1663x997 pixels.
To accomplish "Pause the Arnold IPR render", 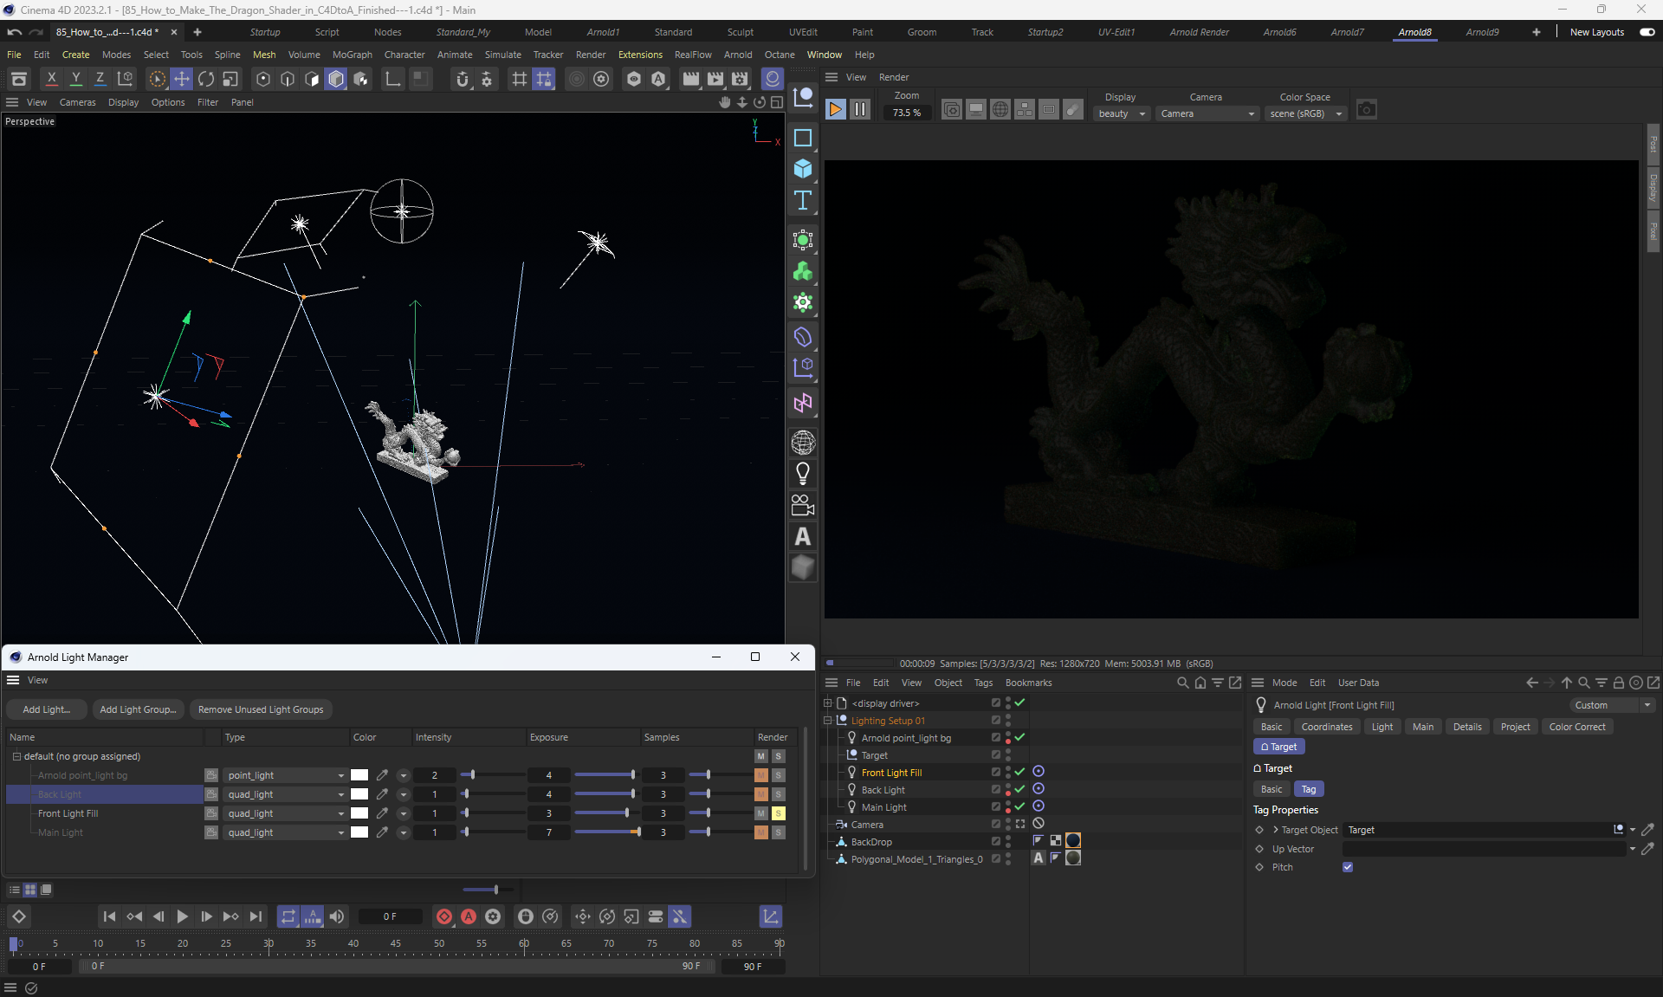I will point(859,109).
